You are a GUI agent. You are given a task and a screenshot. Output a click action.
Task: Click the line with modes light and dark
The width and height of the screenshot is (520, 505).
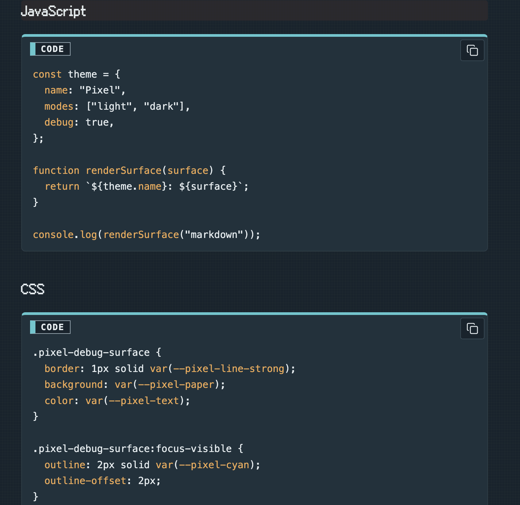click(117, 106)
